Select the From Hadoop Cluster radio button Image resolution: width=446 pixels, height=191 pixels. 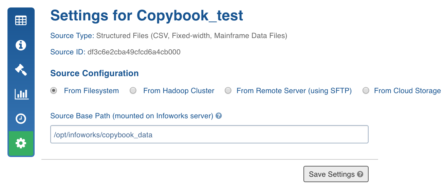pos(133,91)
